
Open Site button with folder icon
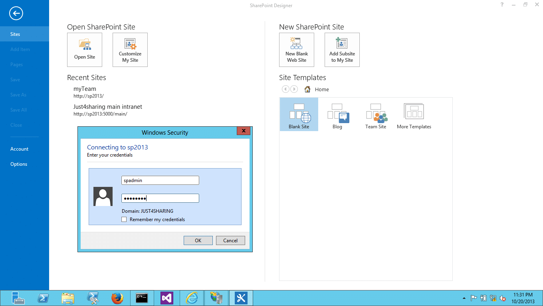85,50
